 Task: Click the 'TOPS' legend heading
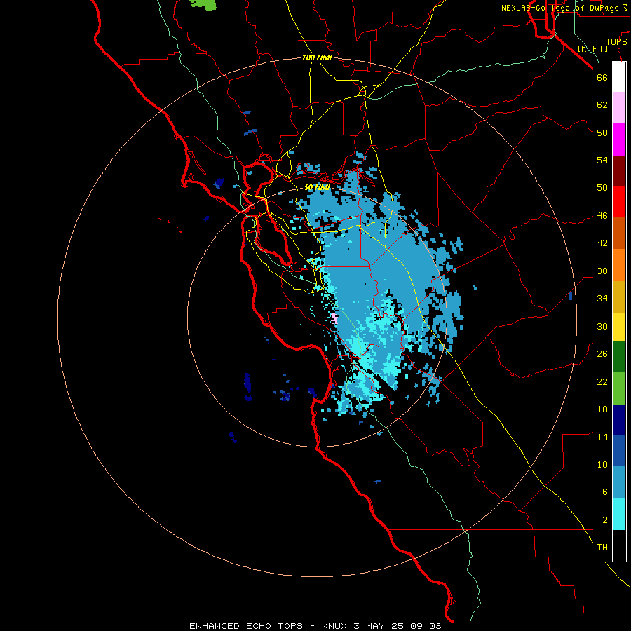click(x=616, y=42)
